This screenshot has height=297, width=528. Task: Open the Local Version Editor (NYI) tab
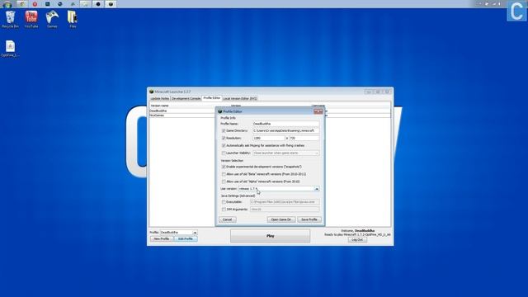click(240, 99)
